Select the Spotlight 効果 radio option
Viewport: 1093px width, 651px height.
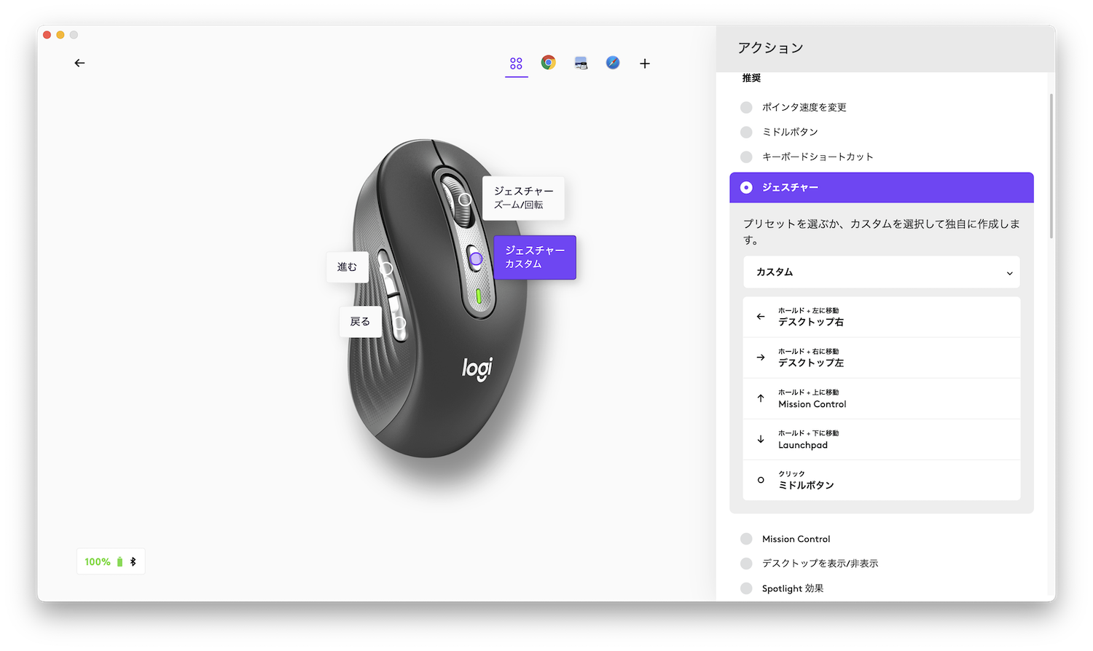[x=746, y=588]
